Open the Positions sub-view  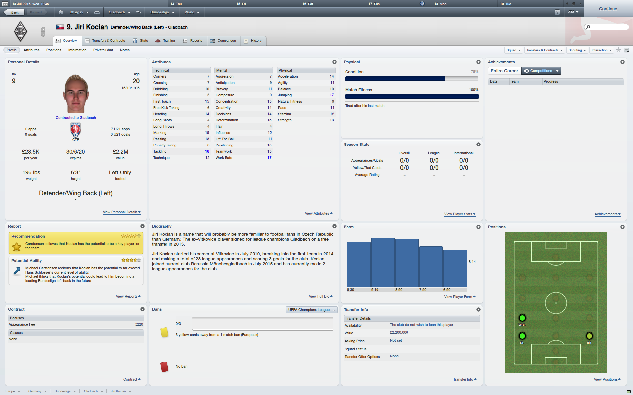(54, 50)
